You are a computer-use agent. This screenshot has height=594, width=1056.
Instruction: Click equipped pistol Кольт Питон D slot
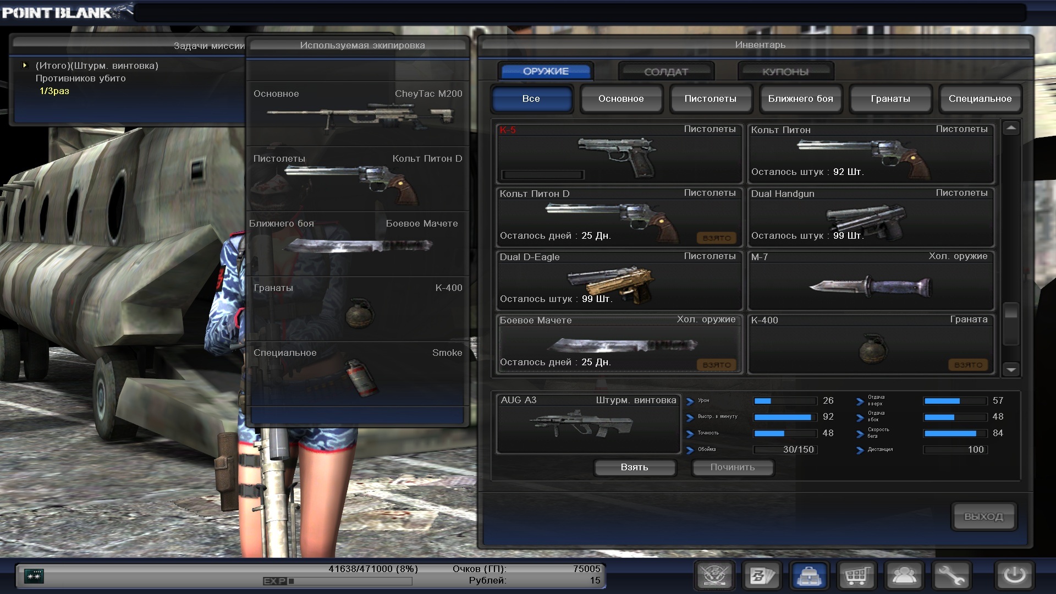pyautogui.click(x=358, y=179)
